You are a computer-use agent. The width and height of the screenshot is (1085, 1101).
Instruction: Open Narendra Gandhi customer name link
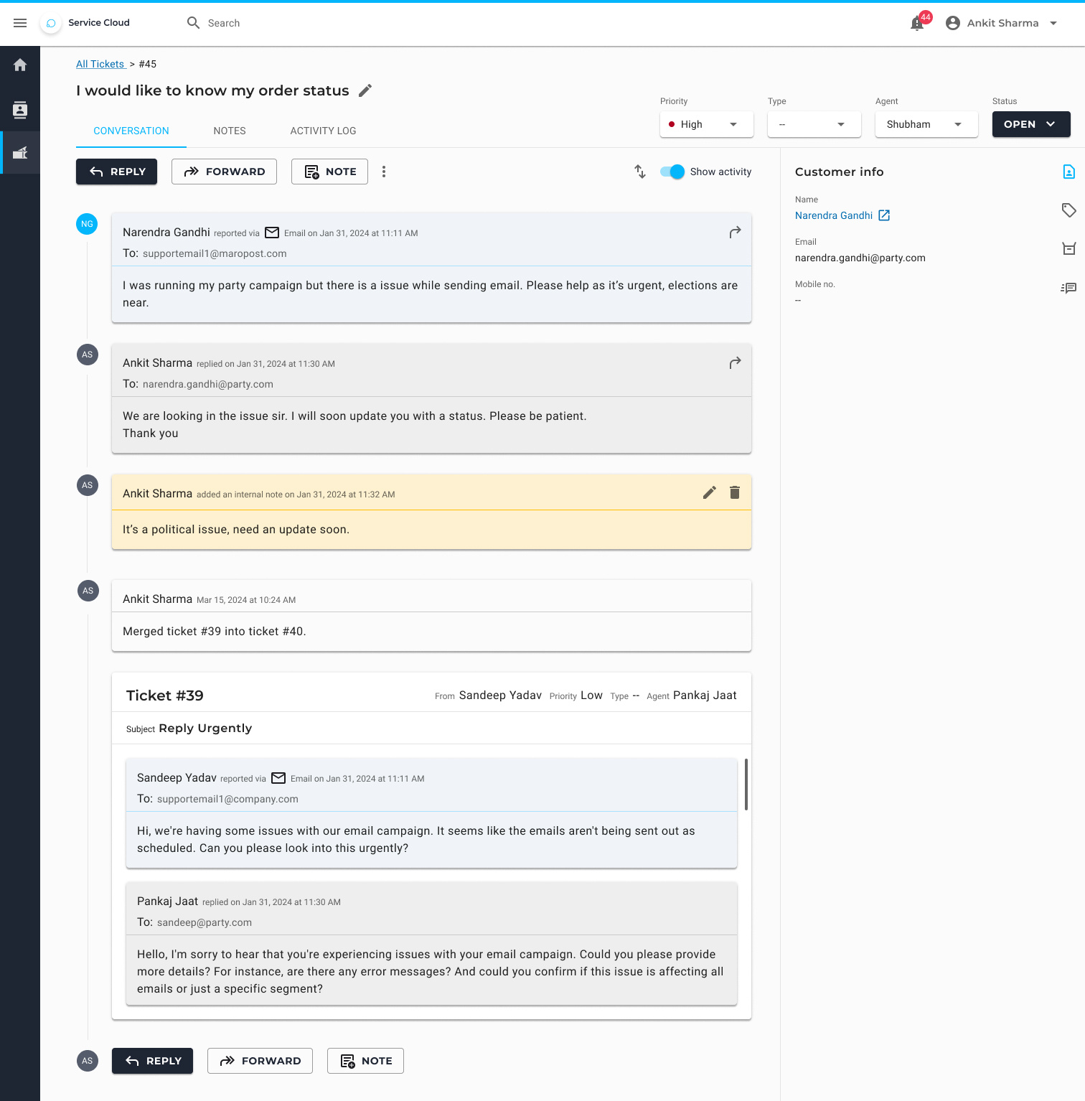click(x=834, y=215)
